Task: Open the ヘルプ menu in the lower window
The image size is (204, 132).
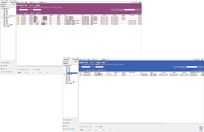Action: (77, 58)
